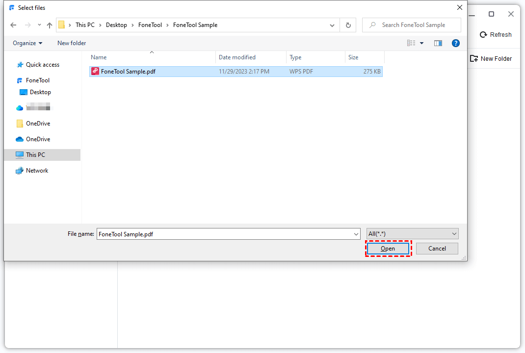Click New folder in the toolbar
This screenshot has width=525, height=353.
[x=72, y=43]
